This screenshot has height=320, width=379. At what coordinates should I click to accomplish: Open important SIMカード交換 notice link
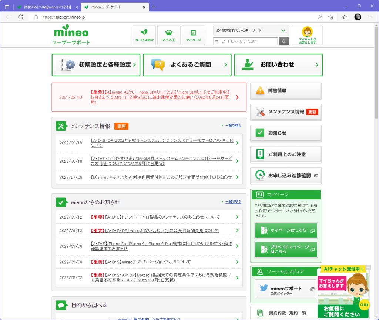161,97
